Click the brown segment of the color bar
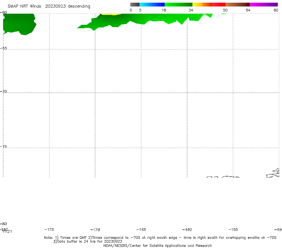The height and width of the screenshot is (248, 282). click(237, 5)
